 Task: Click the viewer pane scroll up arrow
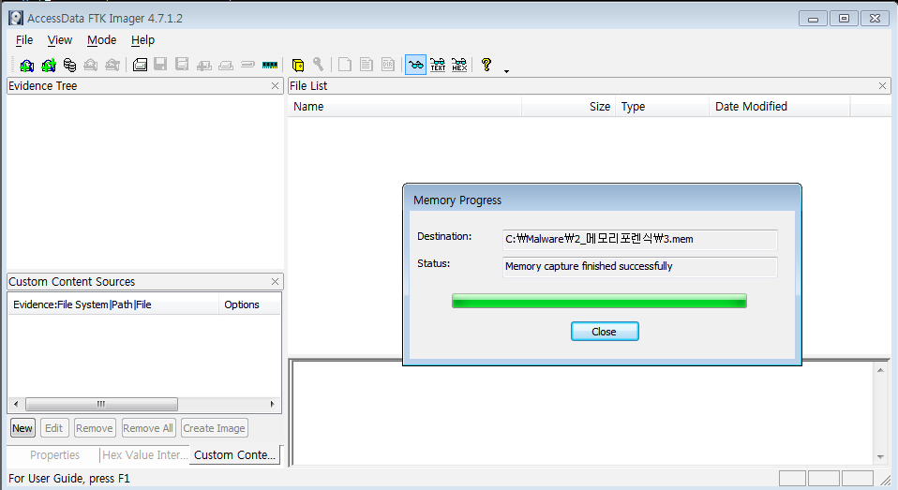[x=880, y=370]
